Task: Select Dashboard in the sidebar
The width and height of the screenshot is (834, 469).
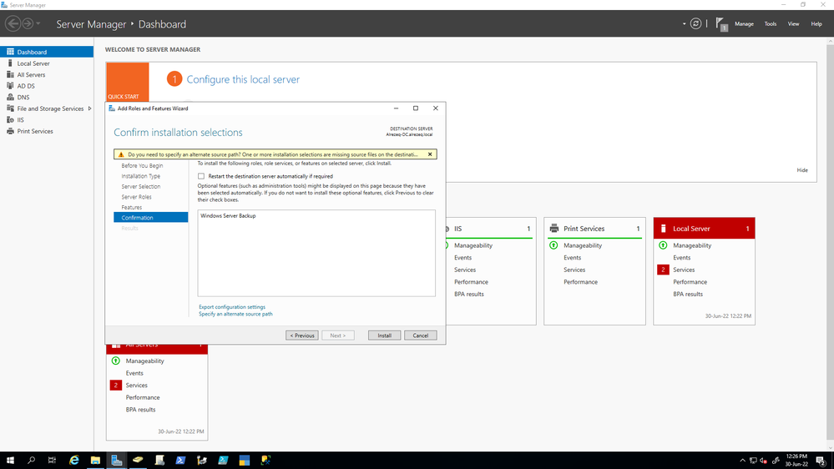Action: tap(47, 52)
